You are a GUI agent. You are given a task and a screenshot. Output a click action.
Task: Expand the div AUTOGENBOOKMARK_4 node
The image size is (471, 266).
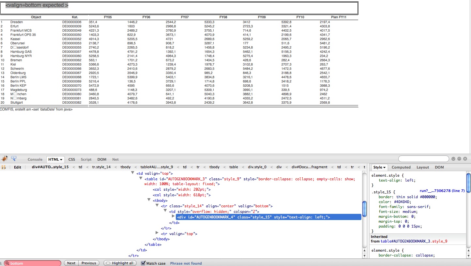click(x=174, y=216)
